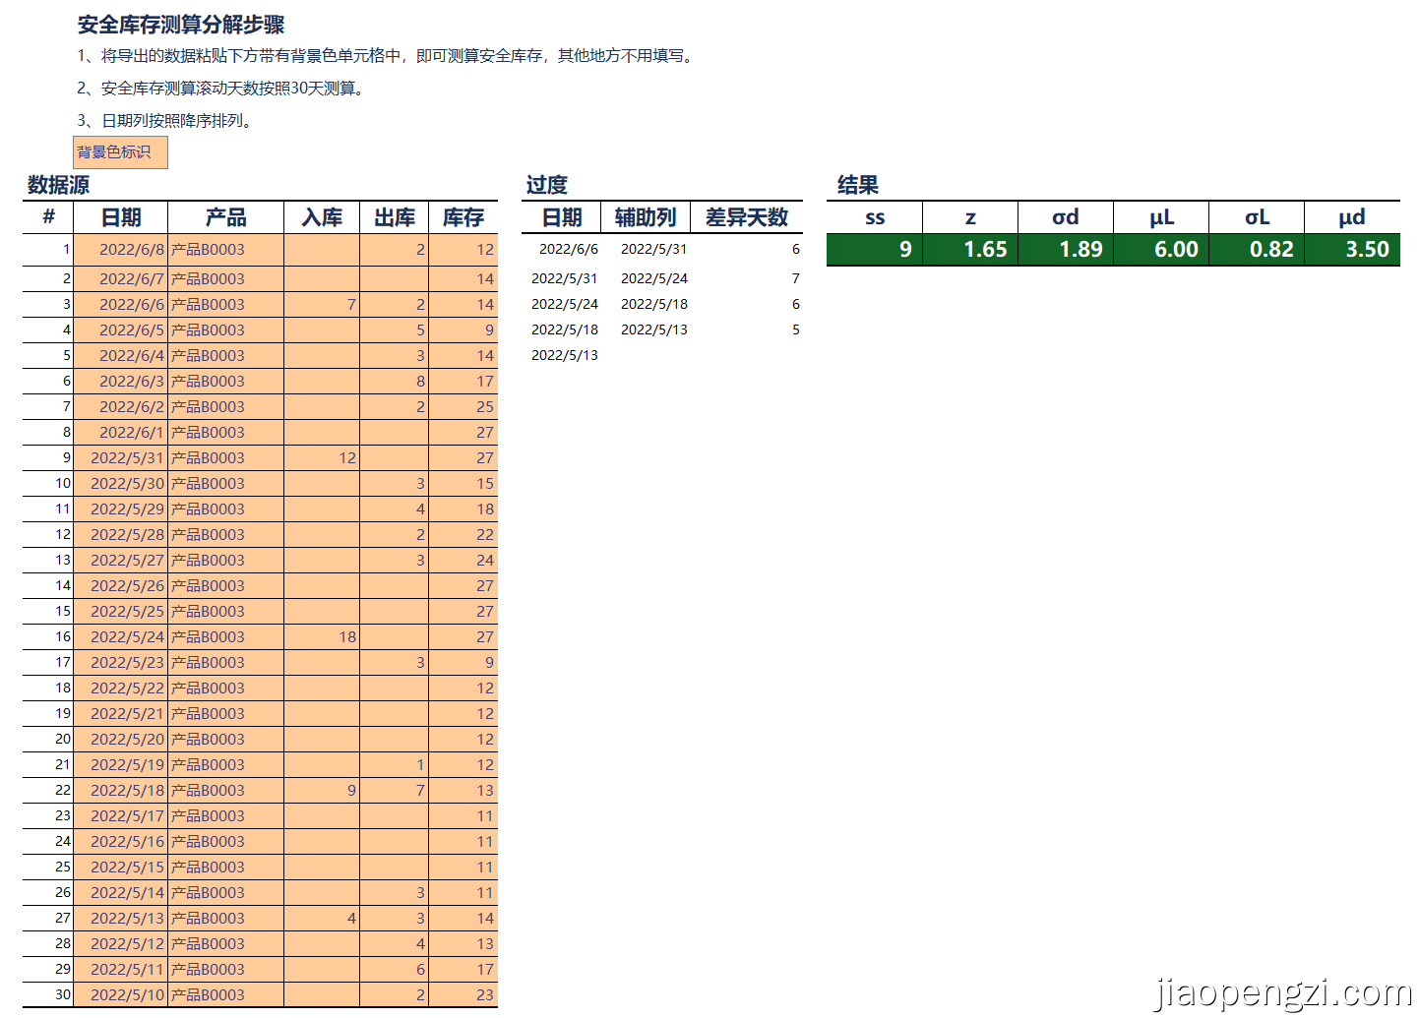Image resolution: width=1419 pixels, height=1018 pixels.
Task: Click 库存 value 23 on 2022/5/10 row
Action: 463,995
